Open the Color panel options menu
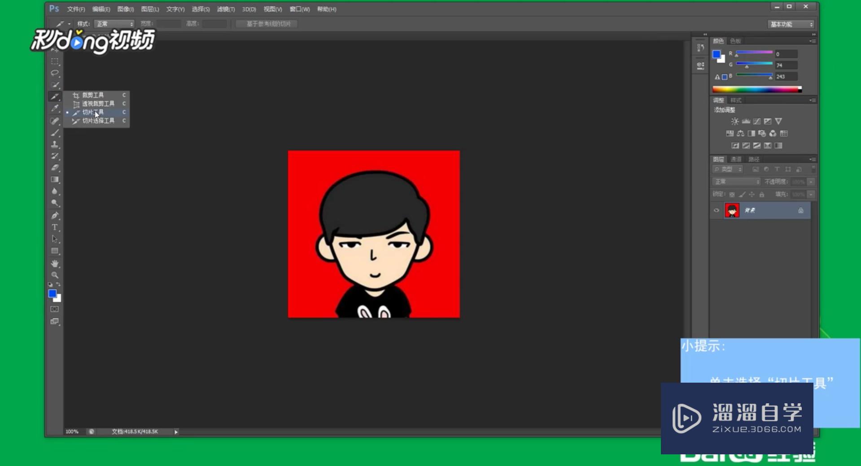Viewport: 861px width, 466px height. tap(813, 41)
